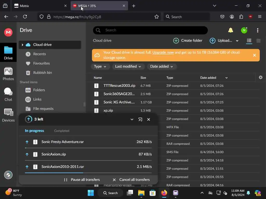Screen dimensions: 266x199
Task: Switch to Completed transfers tab
Action: click(62, 131)
